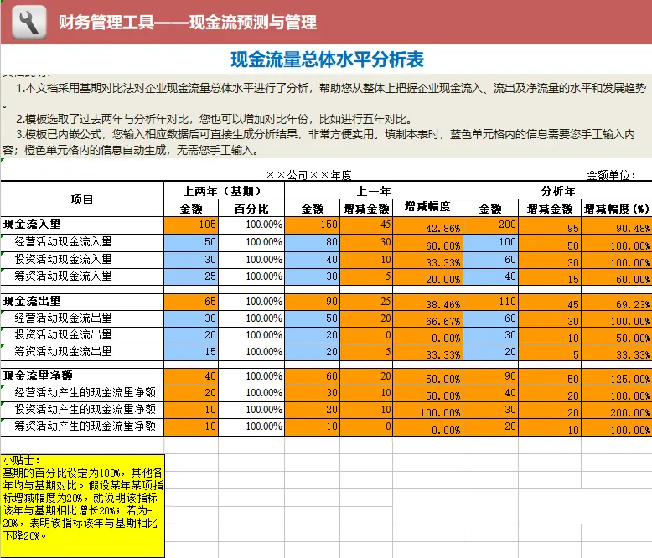Click the 125.00% cell in 现金流量净额 row

click(617, 376)
